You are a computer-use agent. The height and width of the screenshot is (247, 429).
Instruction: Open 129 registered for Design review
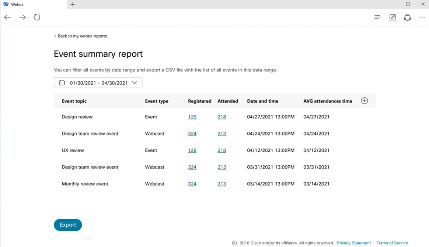(x=192, y=117)
